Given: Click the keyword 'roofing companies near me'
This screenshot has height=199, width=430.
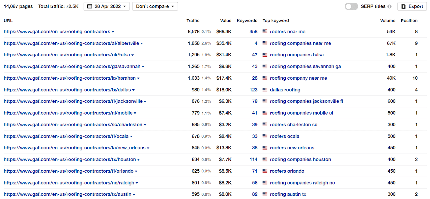Looking at the screenshot, I should [300, 43].
